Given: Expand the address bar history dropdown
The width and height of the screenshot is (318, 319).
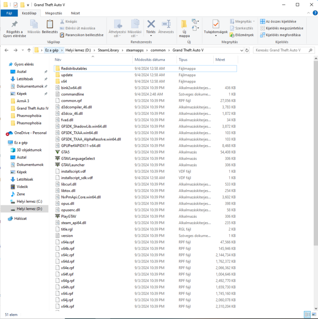Looking at the screenshot, I should point(241,50).
